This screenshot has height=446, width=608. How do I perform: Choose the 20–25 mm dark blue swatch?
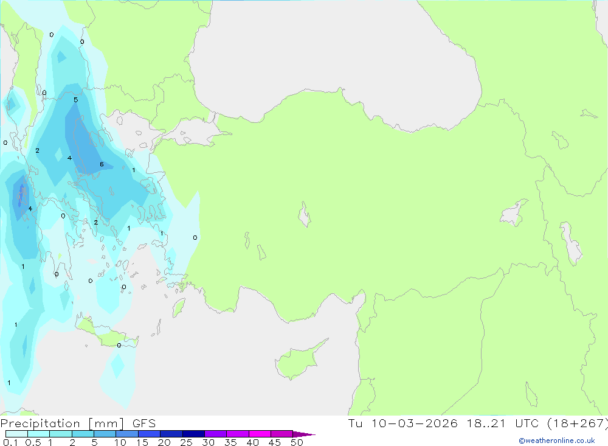[x=171, y=434]
